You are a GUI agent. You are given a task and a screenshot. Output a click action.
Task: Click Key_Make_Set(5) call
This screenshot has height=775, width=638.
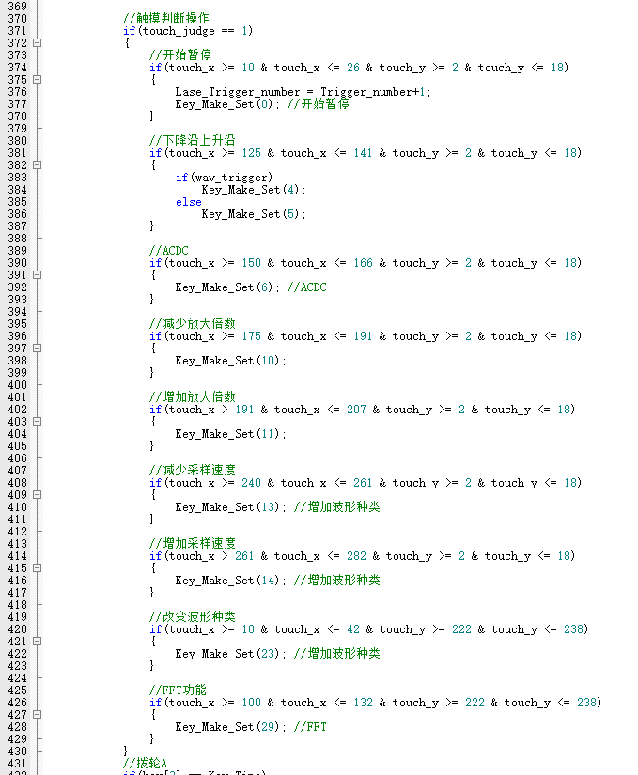coord(254,214)
